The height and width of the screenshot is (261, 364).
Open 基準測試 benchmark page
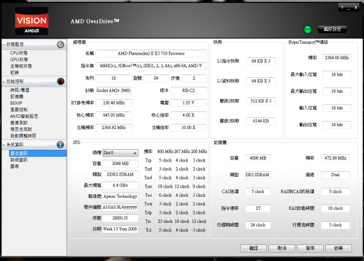(x=19, y=123)
